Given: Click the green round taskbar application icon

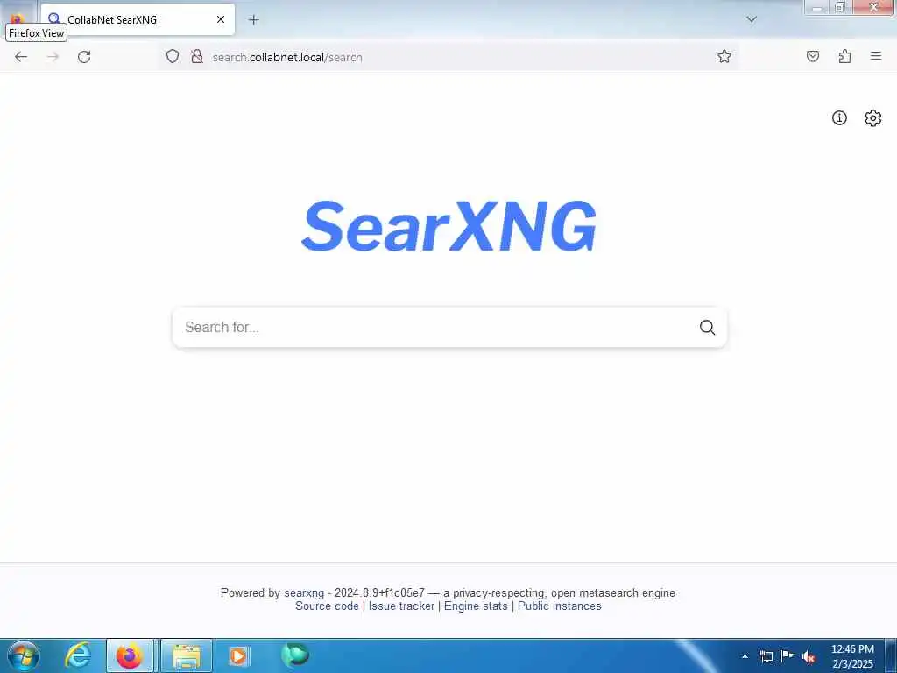Looking at the screenshot, I should point(295,655).
